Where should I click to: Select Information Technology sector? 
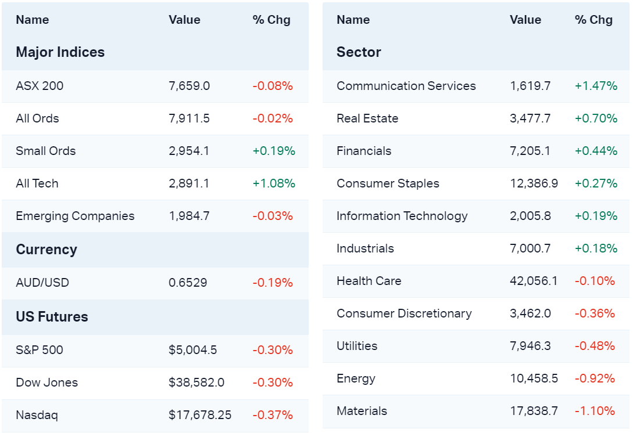pos(402,216)
